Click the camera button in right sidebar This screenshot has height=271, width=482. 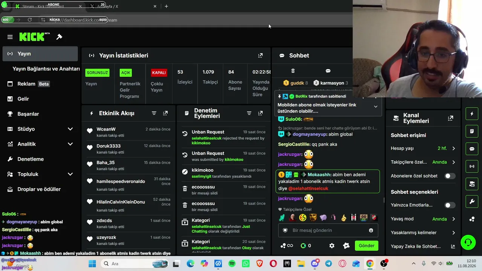coord(472,184)
